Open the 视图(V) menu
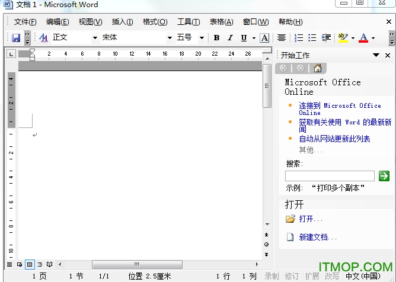 point(91,22)
